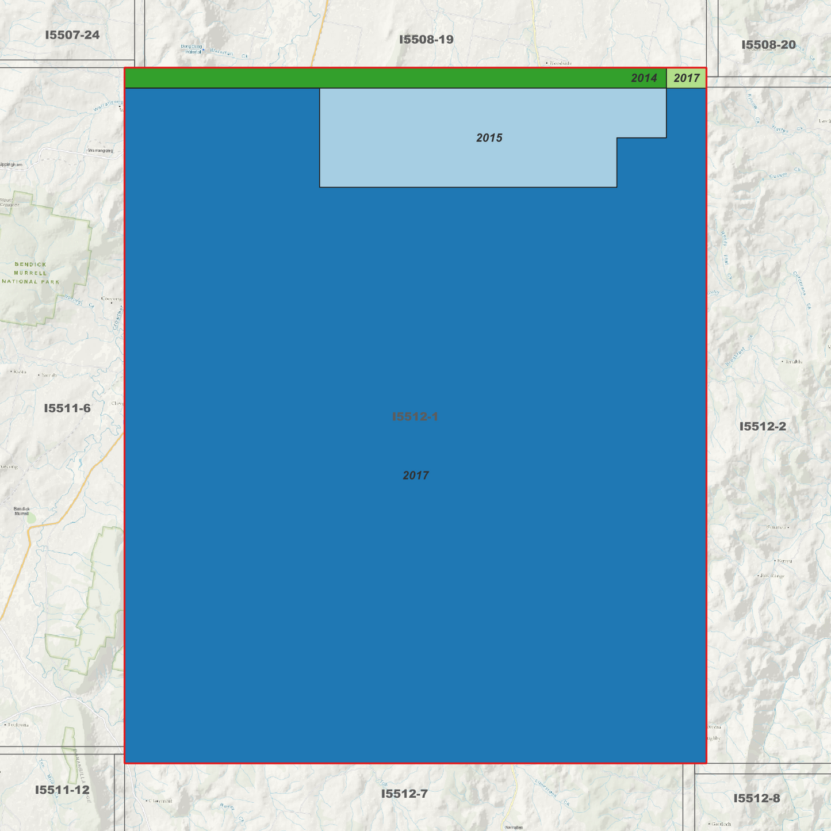The image size is (831, 831).
Task: Click the I5507-24 map sheet label
Action: pos(72,35)
